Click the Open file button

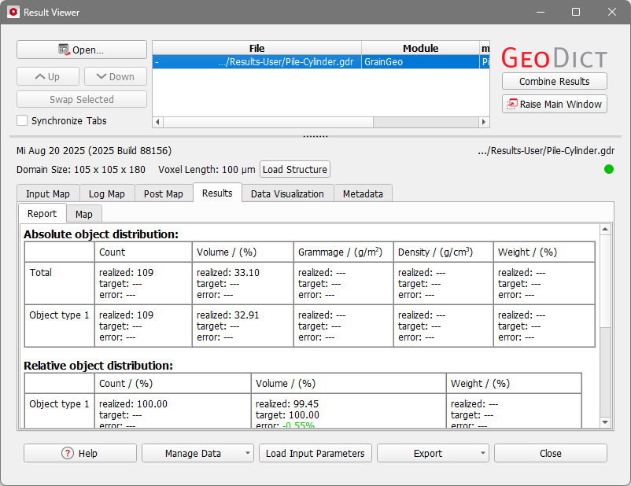coord(81,50)
